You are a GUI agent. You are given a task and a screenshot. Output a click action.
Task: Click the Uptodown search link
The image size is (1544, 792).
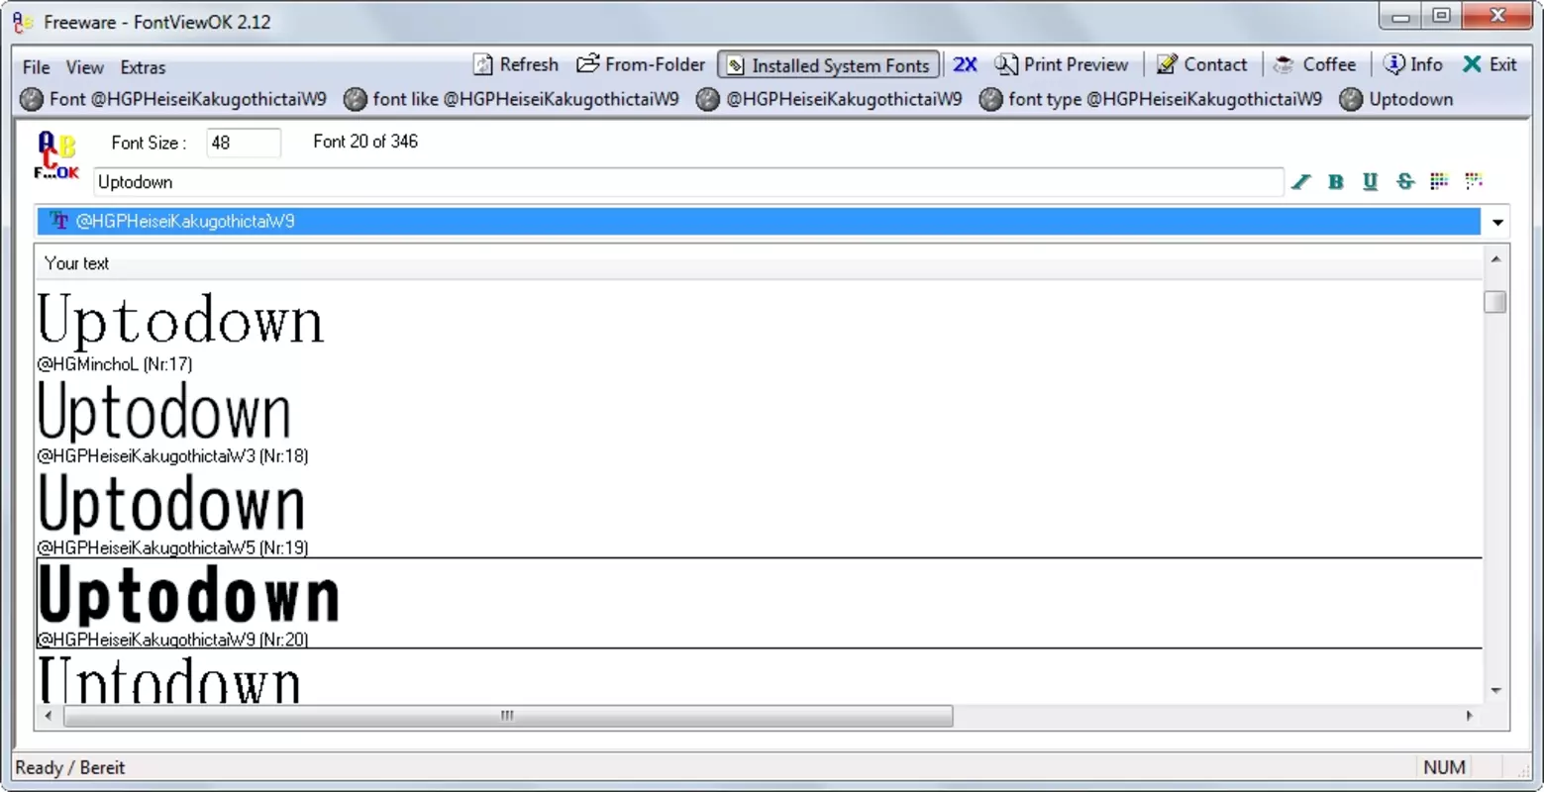click(1396, 99)
